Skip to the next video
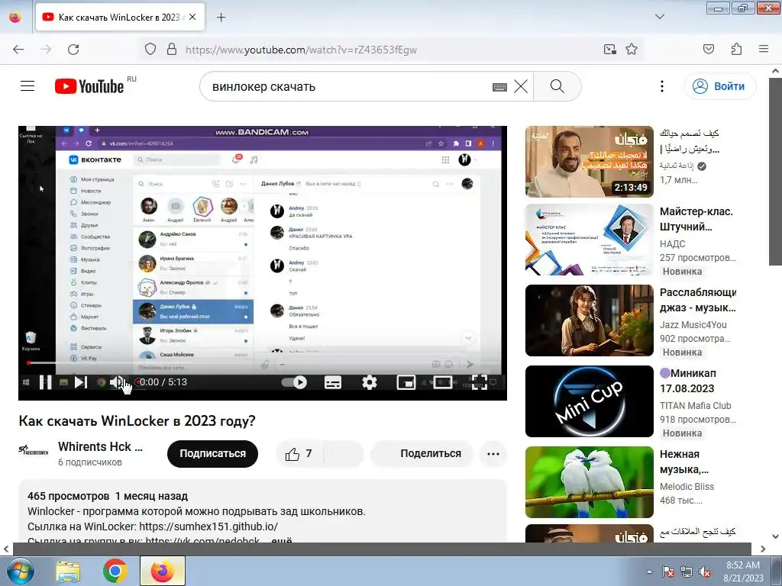Image resolution: width=782 pixels, height=586 pixels. [80, 382]
